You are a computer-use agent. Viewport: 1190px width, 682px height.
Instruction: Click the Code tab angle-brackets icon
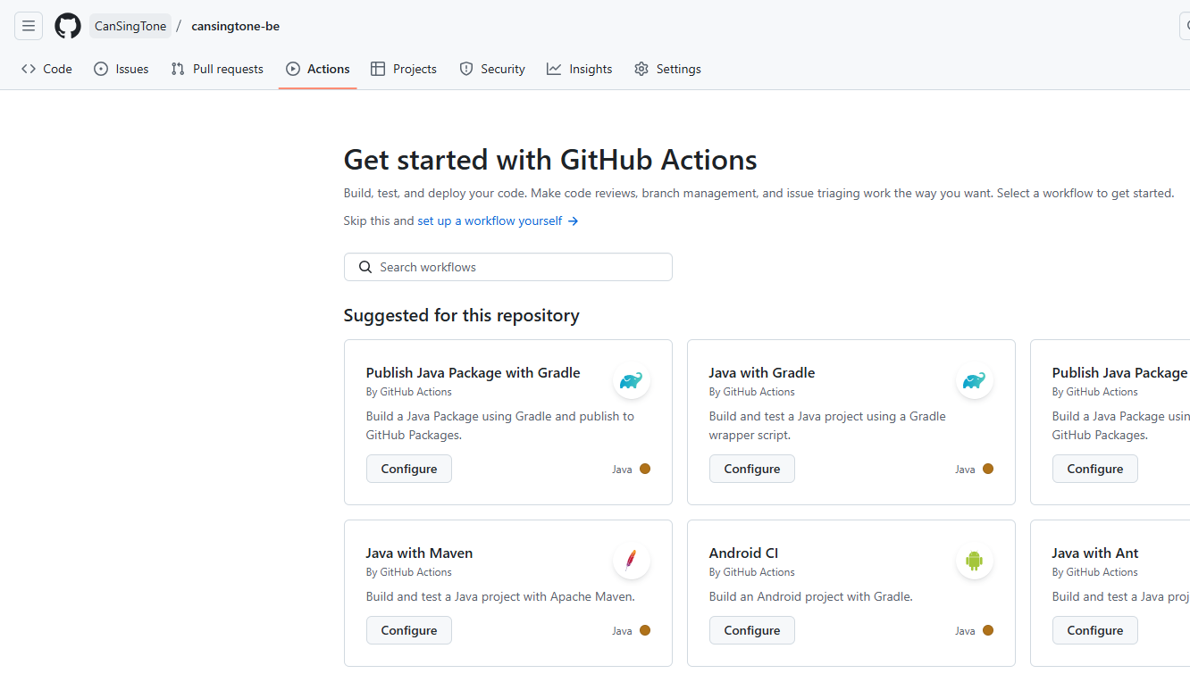(x=29, y=69)
